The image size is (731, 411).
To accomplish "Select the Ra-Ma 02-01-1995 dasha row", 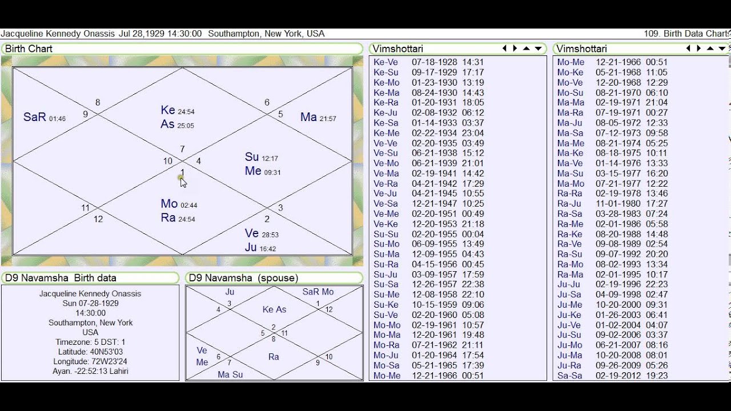I will [613, 275].
